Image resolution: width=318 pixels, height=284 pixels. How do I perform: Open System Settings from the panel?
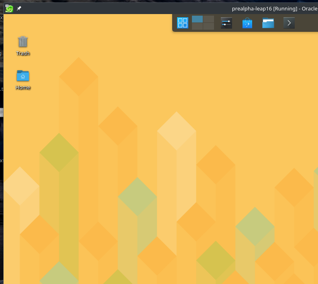pos(226,23)
